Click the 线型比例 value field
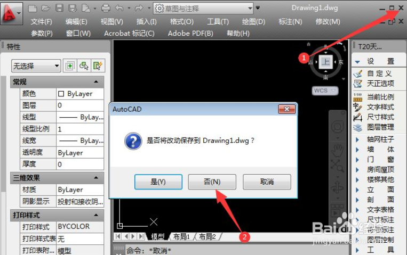 [80, 129]
